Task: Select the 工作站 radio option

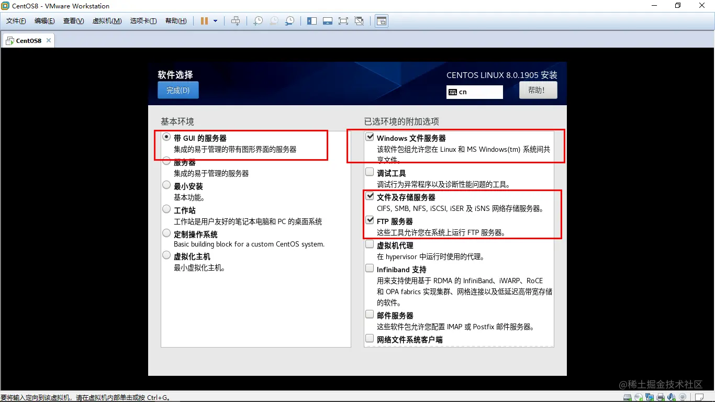Action: pos(166,209)
